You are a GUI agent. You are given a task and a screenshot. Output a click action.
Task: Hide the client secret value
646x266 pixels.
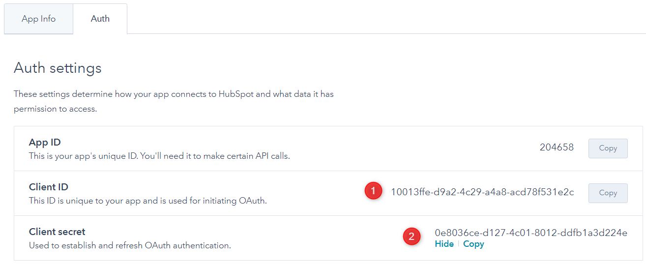click(444, 244)
